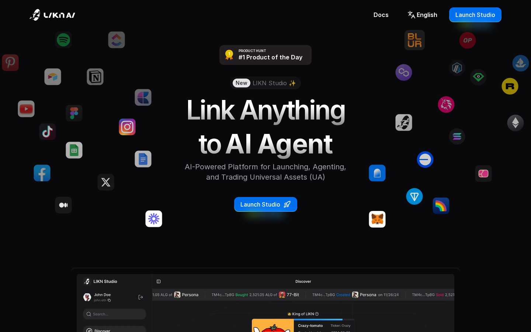Click the Instagram icon
The image size is (531, 332).
pos(127,127)
